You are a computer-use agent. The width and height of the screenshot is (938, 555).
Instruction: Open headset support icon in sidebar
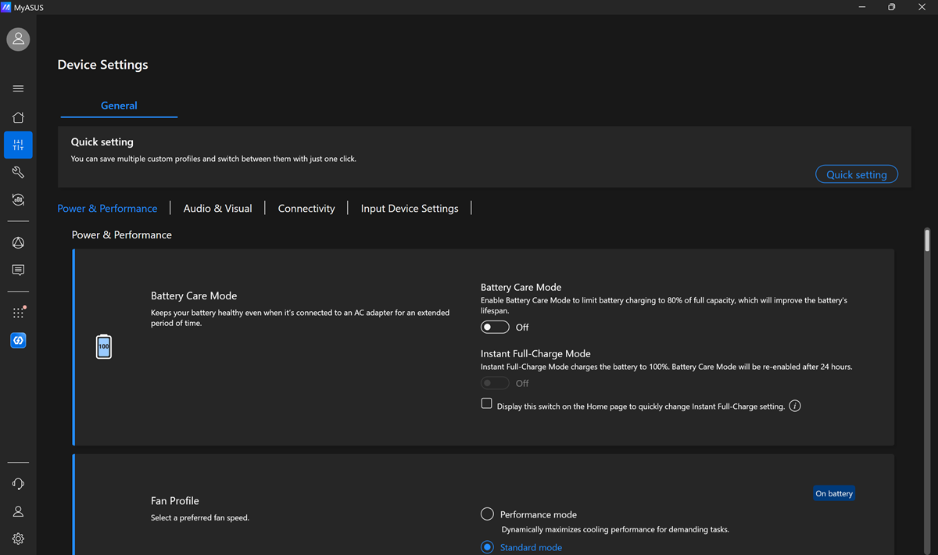(x=18, y=484)
